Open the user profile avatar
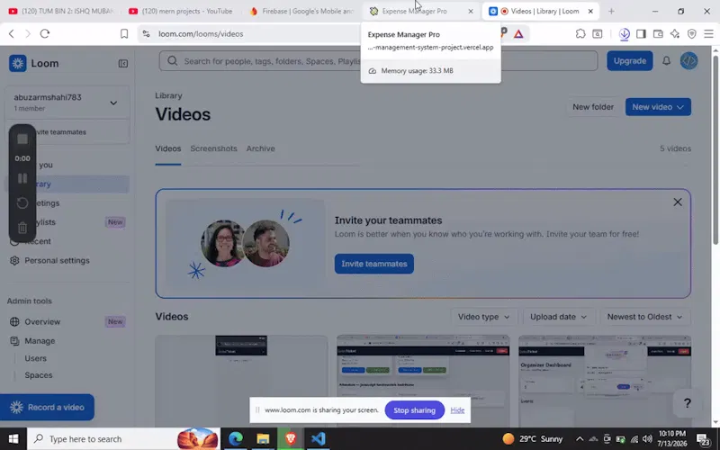Image resolution: width=720 pixels, height=450 pixels. 688,60
